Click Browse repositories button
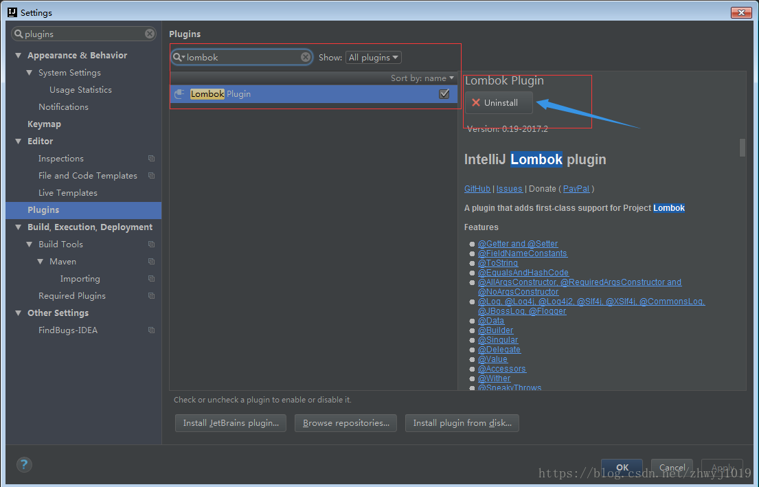Screen dimensions: 759x487 [345, 422]
